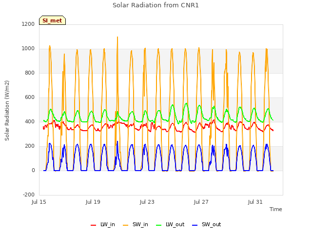Click the 0 y-axis tick label
Image resolution: width=312 pixels, height=234 pixels.
tap(33, 171)
